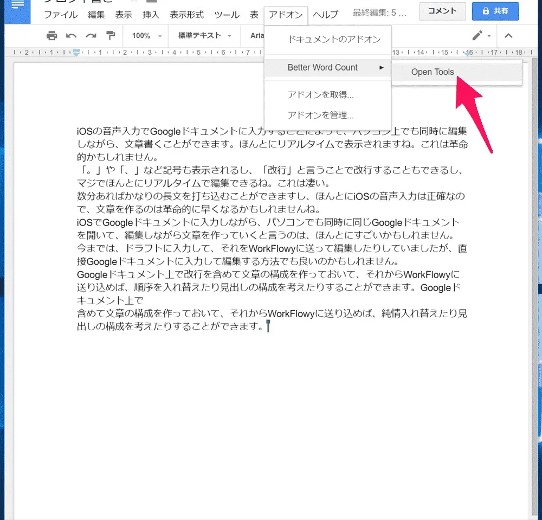Choose ドキュメントのアドオン entry
542x520 pixels.
click(x=328, y=40)
